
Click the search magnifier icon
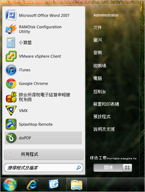click(78, 168)
